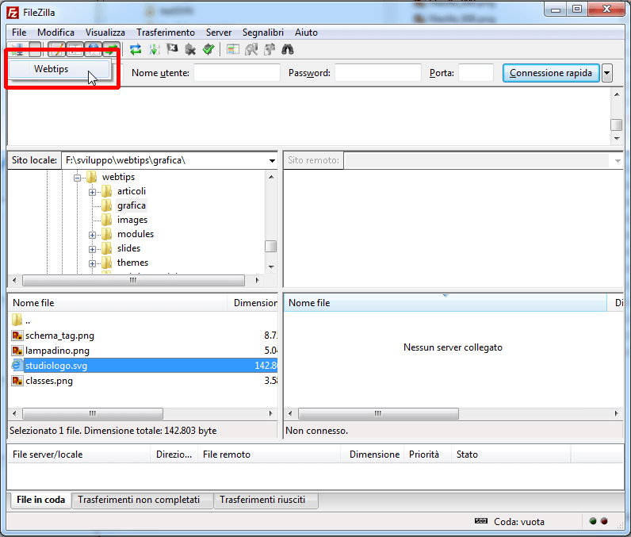Expand the modules folder in tree
631x537 pixels.
93,235
